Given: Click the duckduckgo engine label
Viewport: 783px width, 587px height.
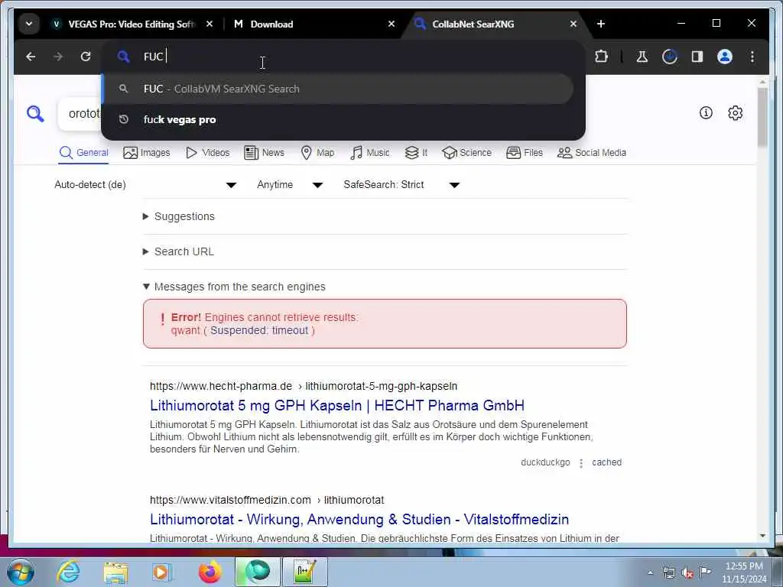Looking at the screenshot, I should coord(545,462).
